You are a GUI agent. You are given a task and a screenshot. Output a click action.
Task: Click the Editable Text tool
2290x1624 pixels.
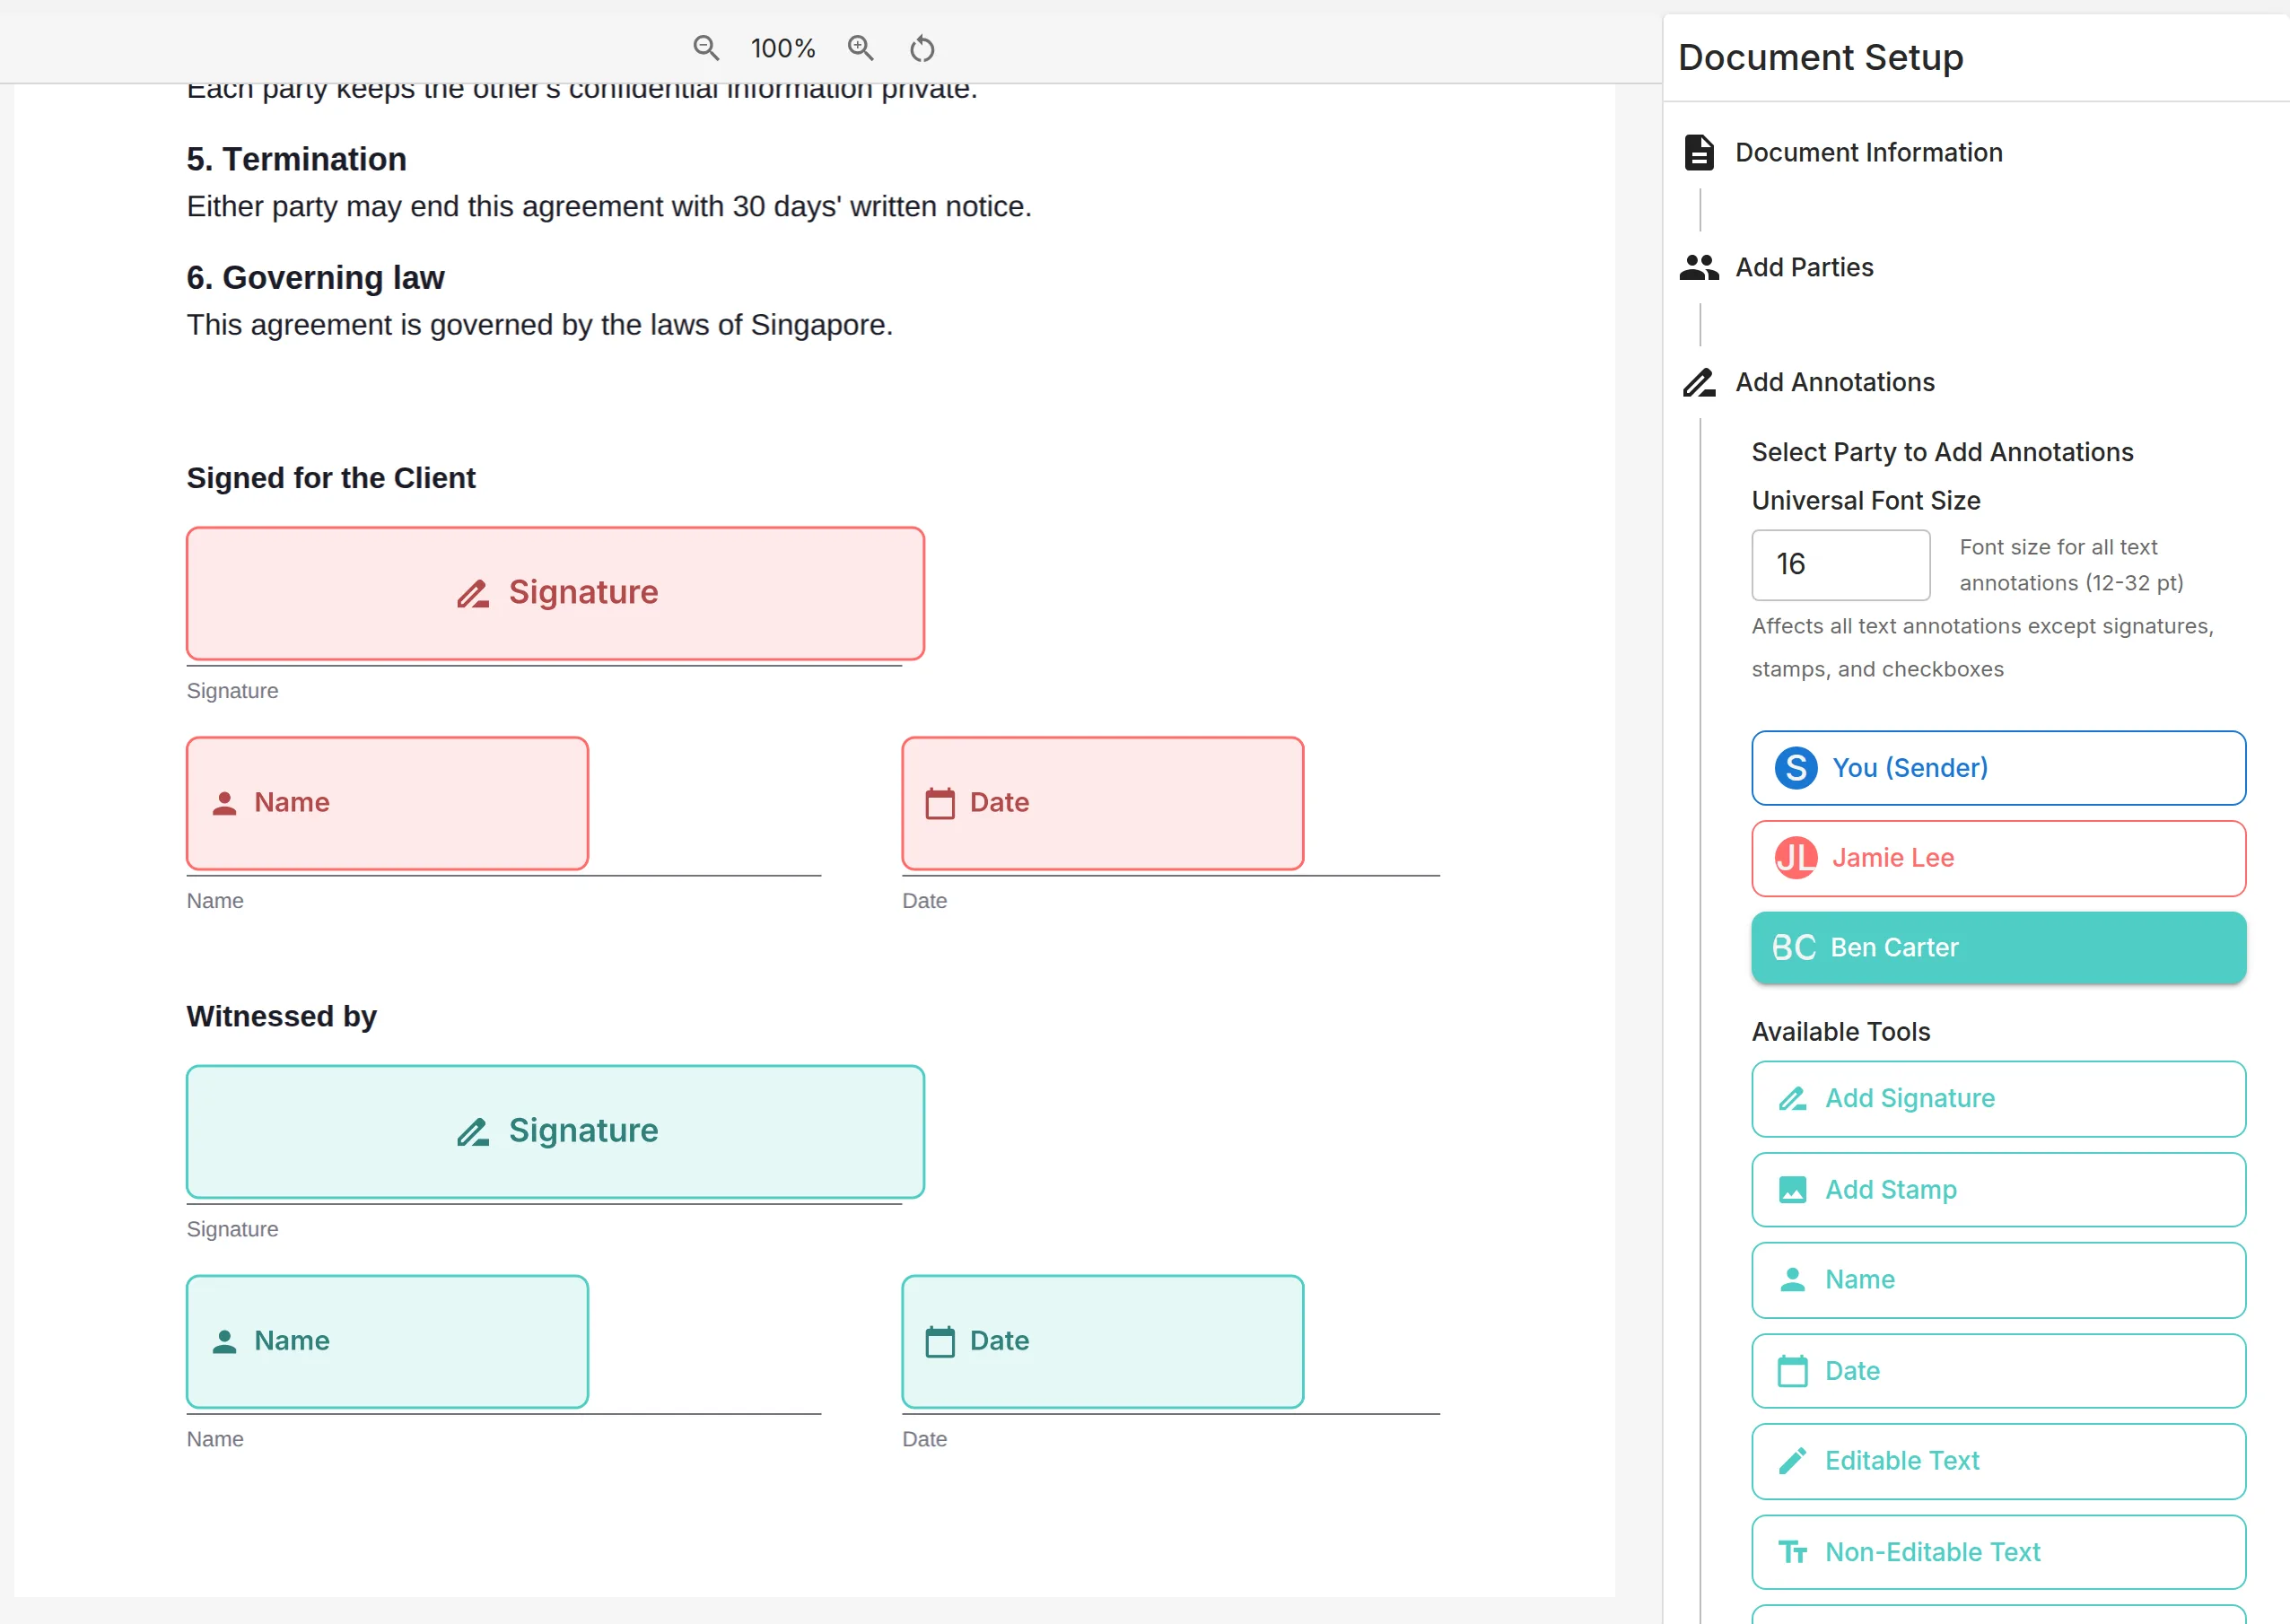[x=1998, y=1461]
